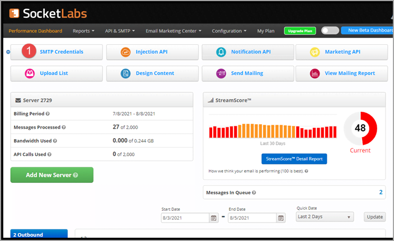The height and width of the screenshot is (241, 394).
Task: Click the Server 2729 envelope icon
Action: click(x=18, y=101)
